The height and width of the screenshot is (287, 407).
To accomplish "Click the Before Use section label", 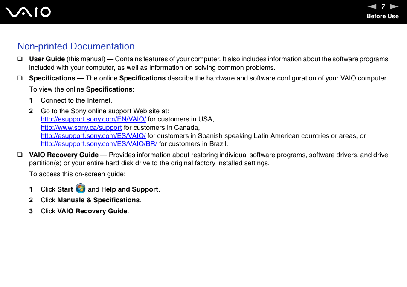I will pyautogui.click(x=383, y=16).
